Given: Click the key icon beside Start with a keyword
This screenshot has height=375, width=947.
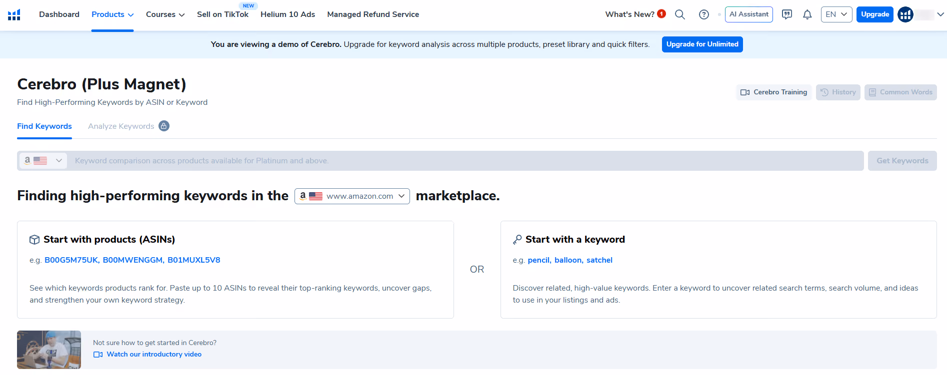Looking at the screenshot, I should [x=517, y=240].
